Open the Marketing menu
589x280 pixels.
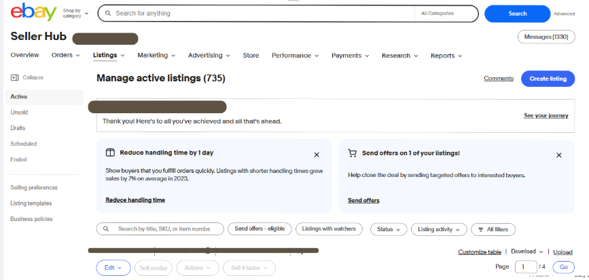click(x=156, y=56)
